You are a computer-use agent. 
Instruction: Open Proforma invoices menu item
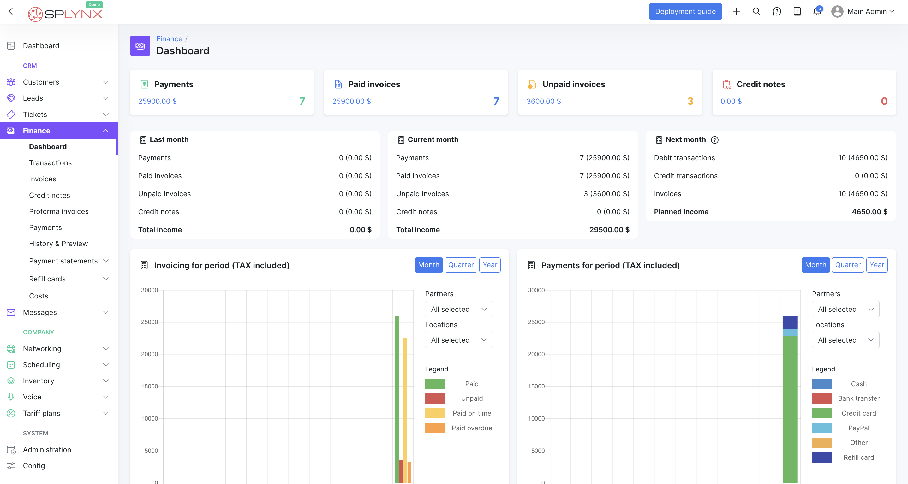pyautogui.click(x=58, y=211)
